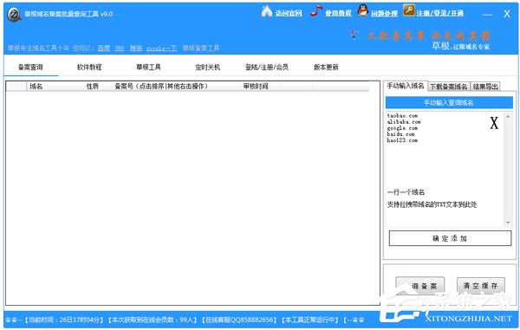Select the 手动输入域名 side tab
520x330 pixels.
pos(406,86)
